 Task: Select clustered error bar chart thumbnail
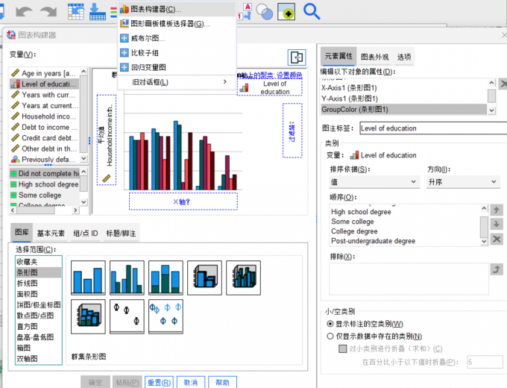click(x=166, y=316)
